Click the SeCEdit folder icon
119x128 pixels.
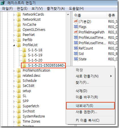tap(19, 86)
